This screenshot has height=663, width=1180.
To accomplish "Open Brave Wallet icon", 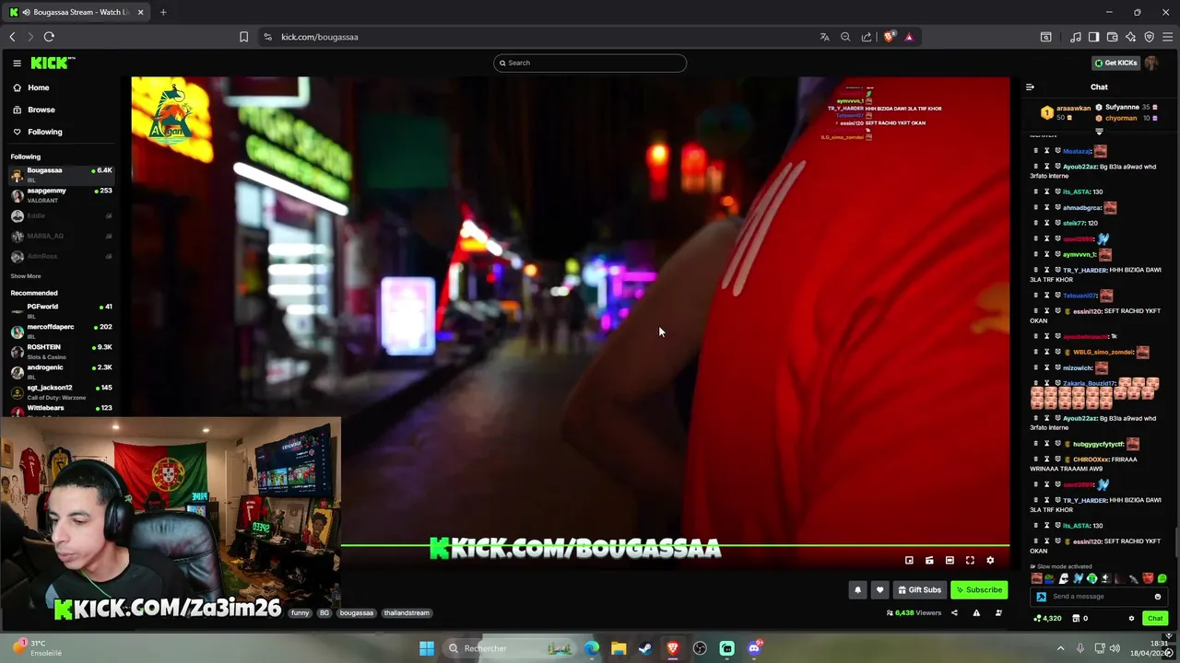I will [x=1112, y=37].
